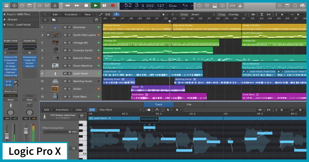
Task: Adjust the Pitch Correction slider
Action: pyautogui.click(x=58, y=132)
